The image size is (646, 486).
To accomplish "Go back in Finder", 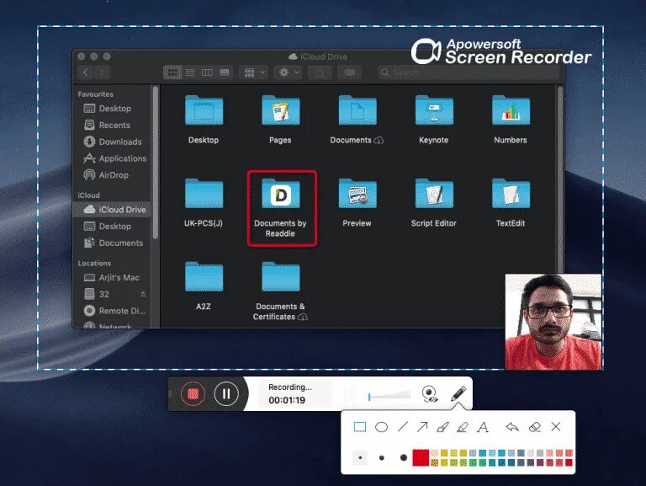I will [x=85, y=72].
